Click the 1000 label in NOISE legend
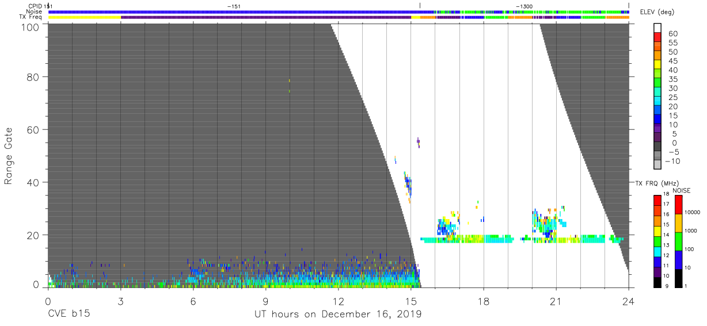The height and width of the screenshot is (326, 707). click(691, 231)
